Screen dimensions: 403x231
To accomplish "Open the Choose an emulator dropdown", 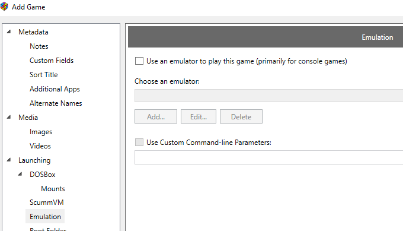I will pos(268,96).
